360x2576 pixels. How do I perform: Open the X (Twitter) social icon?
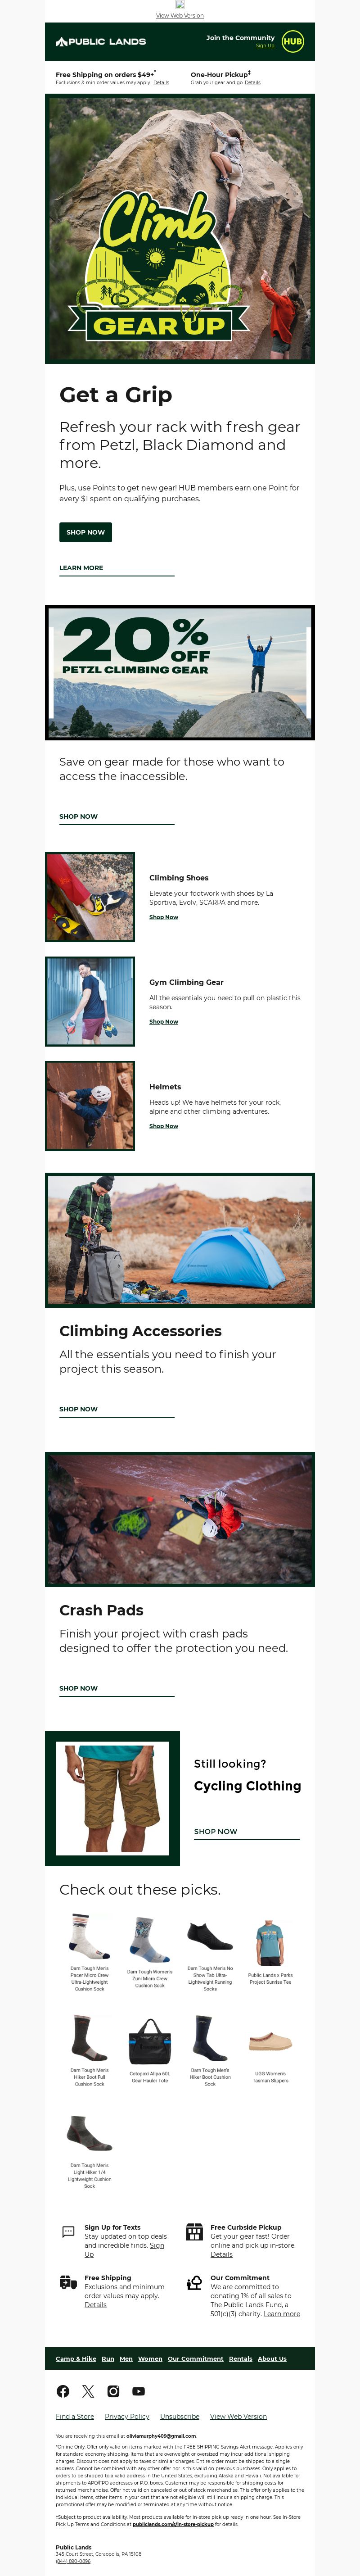88,2391
